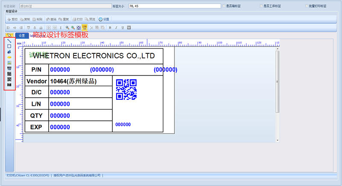
Task: Toggle the 是否工序标签 checkbox
Action: click(261, 6)
